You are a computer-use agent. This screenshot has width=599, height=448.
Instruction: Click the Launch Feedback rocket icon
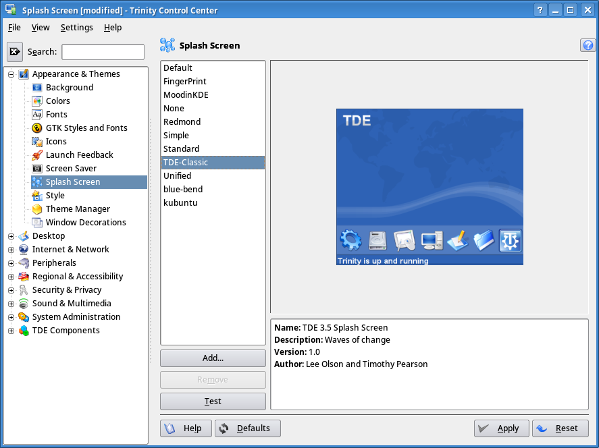click(x=37, y=155)
